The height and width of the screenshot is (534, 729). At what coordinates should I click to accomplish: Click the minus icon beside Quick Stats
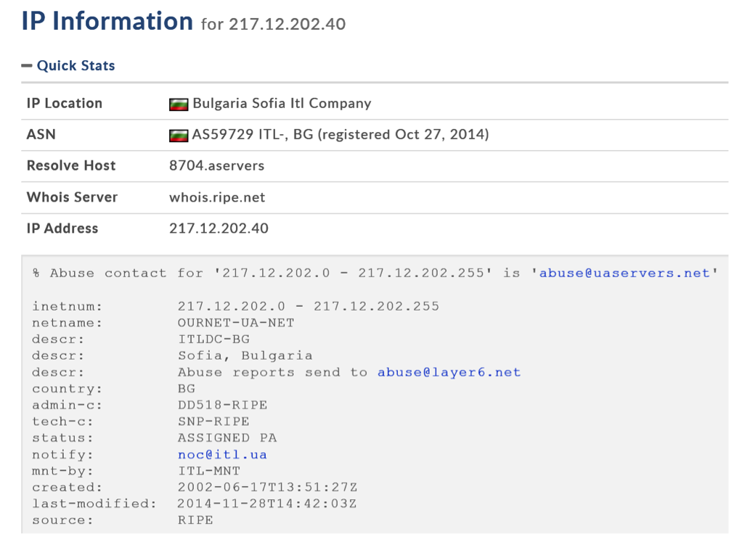click(27, 65)
